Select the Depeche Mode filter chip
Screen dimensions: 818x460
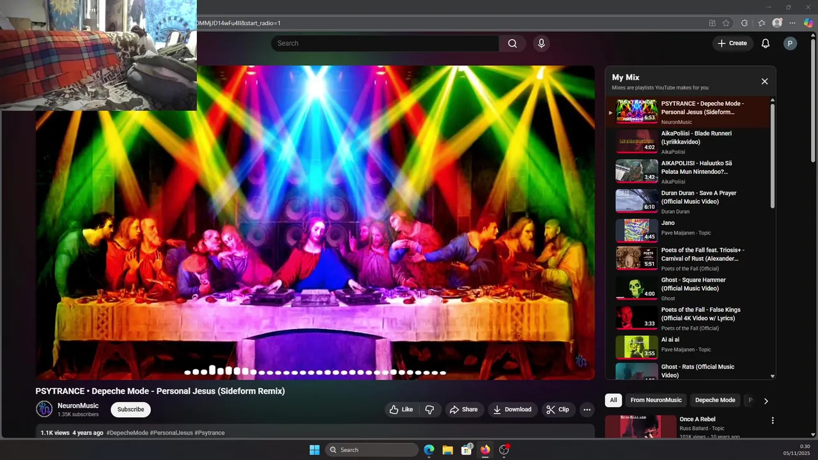(715, 400)
